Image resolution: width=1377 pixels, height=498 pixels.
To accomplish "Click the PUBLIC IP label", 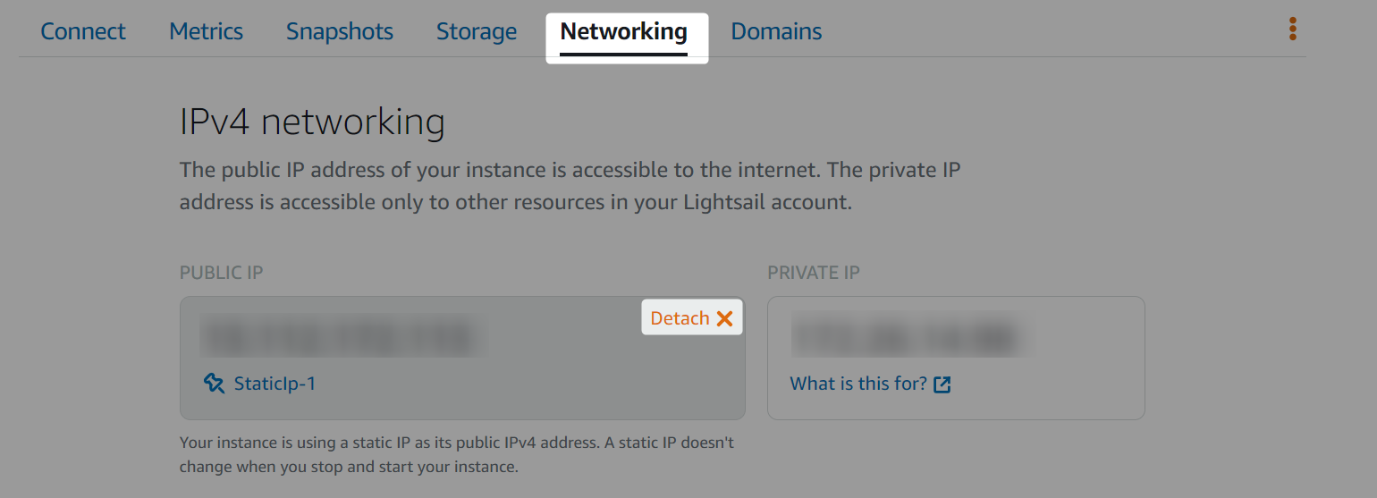I will [x=221, y=273].
